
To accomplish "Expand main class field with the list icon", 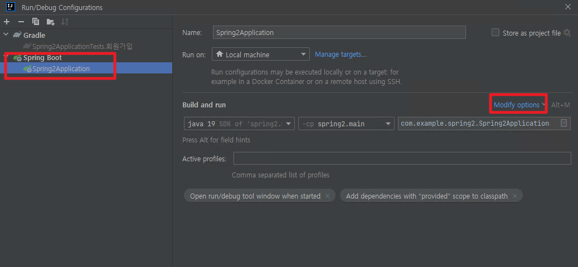I will [x=564, y=123].
